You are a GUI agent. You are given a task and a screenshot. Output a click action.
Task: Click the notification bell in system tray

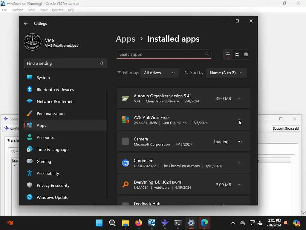(x=286, y=223)
